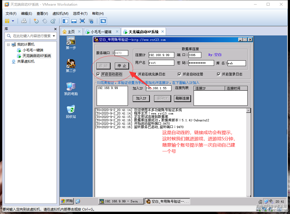Toggle the 开启自动启动 checkbox
The height and width of the screenshot is (214, 290).
(98, 74)
